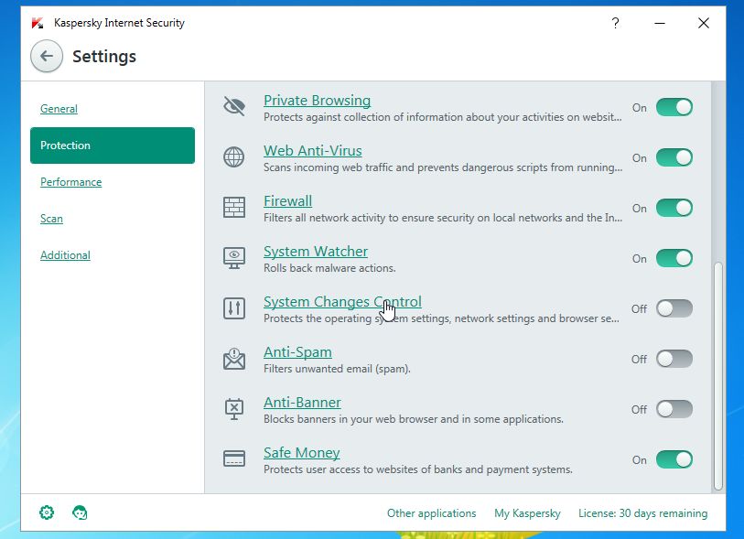Turn off the Safe Money toggle
This screenshot has height=539, width=744.
(674, 459)
